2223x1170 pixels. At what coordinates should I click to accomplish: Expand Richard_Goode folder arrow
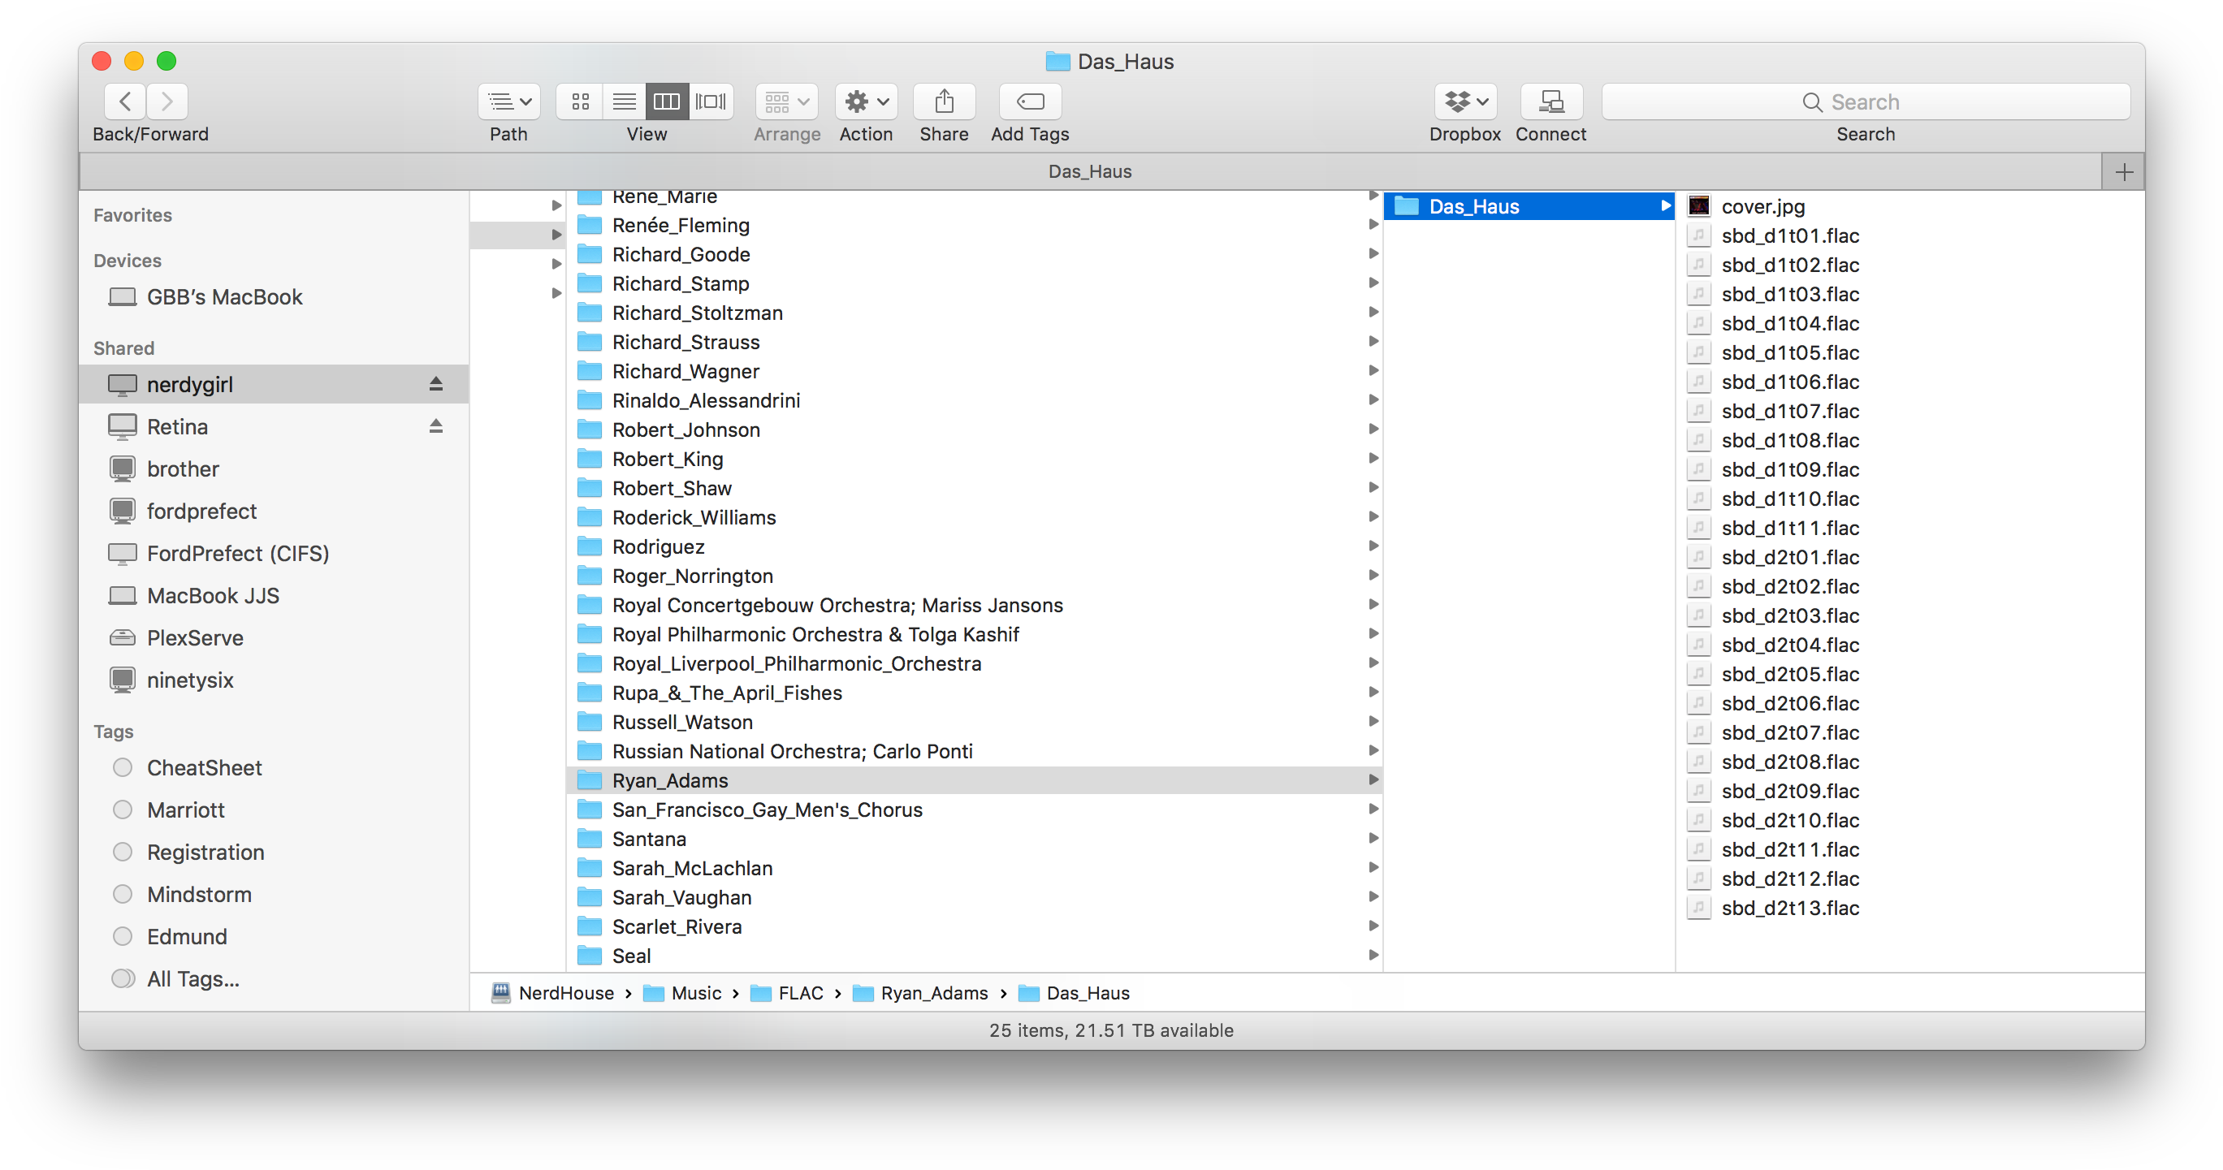click(x=1373, y=253)
